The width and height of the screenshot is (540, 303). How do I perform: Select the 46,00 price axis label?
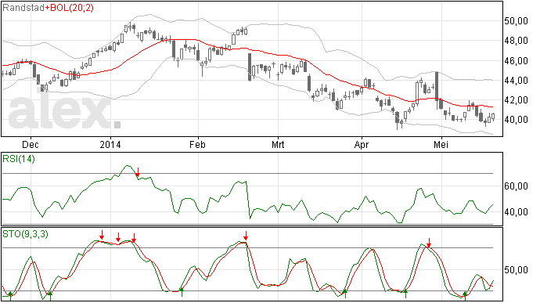(x=516, y=60)
